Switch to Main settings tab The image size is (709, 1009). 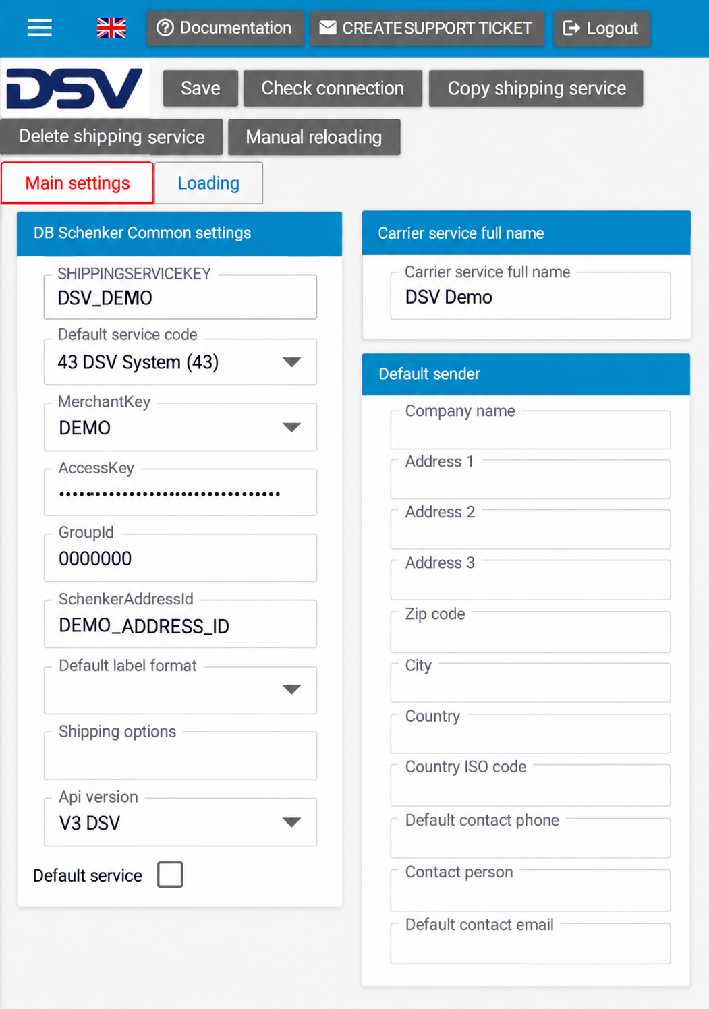coord(78,183)
